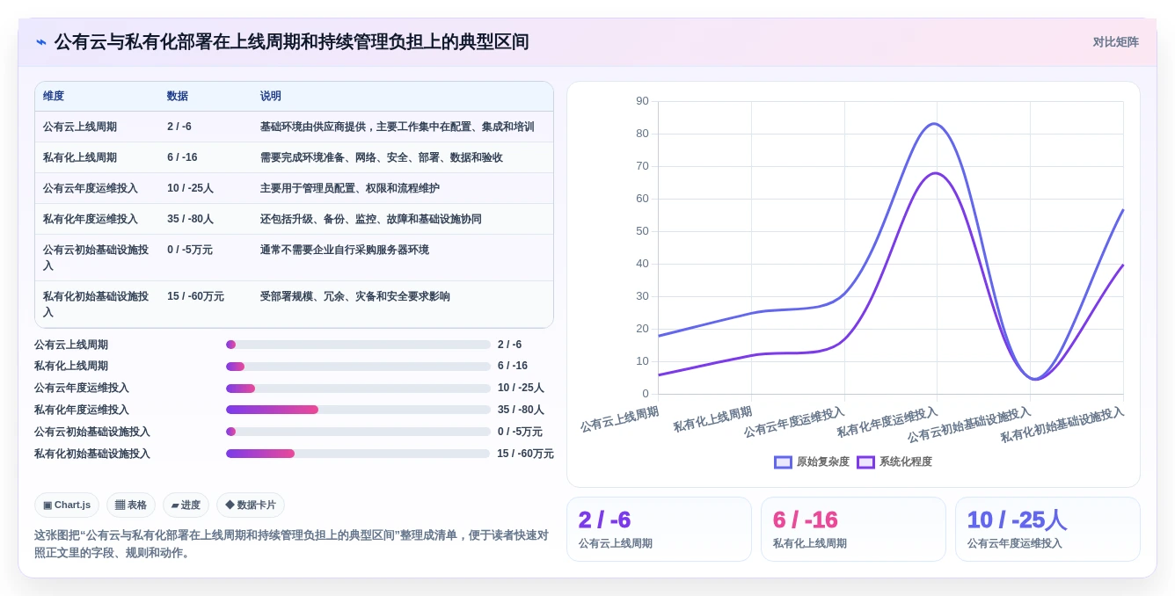Click the 说明 column header

[271, 96]
